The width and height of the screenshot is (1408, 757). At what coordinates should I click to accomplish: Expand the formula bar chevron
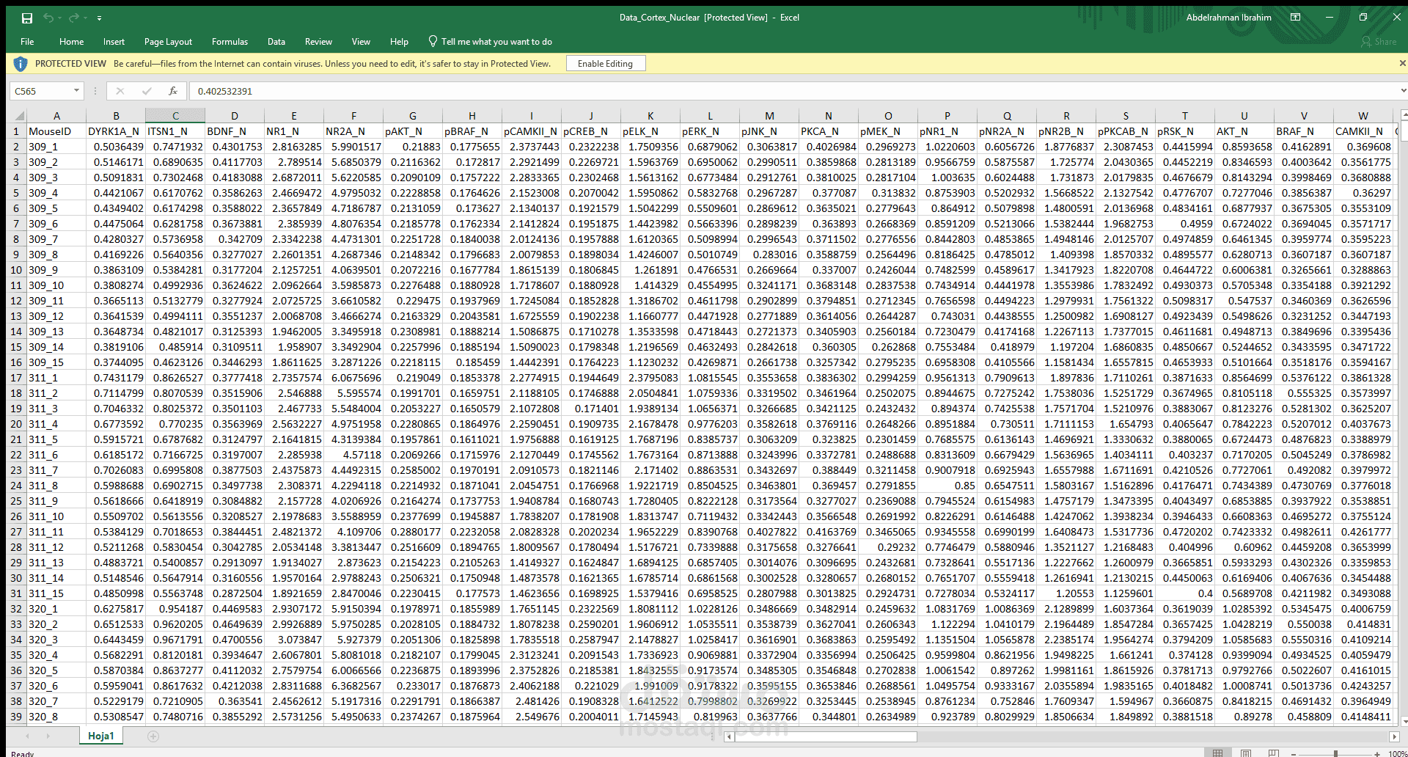pyautogui.click(x=1403, y=91)
